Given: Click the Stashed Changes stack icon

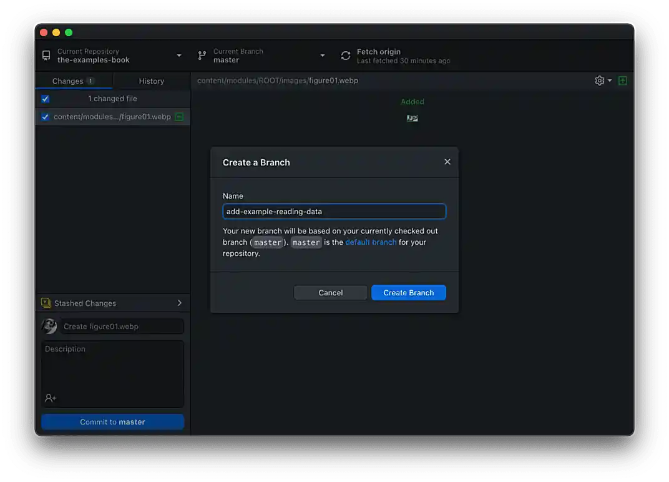Looking at the screenshot, I should tap(46, 303).
